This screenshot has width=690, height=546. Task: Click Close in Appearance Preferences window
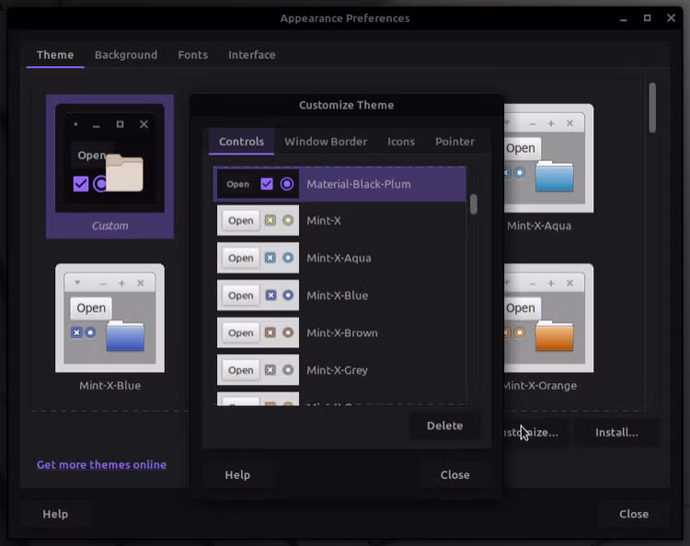(634, 514)
